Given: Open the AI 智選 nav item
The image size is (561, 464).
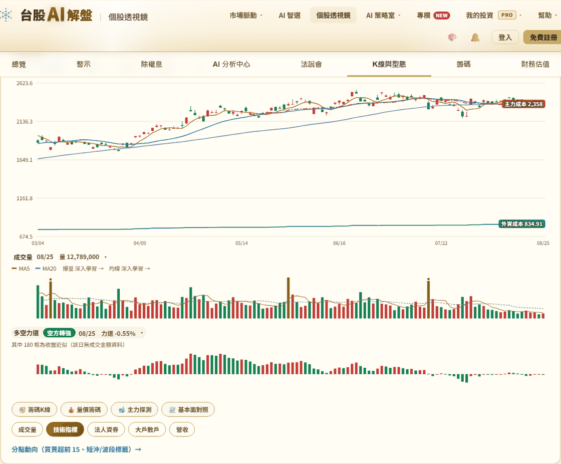Looking at the screenshot, I should pyautogui.click(x=290, y=16).
